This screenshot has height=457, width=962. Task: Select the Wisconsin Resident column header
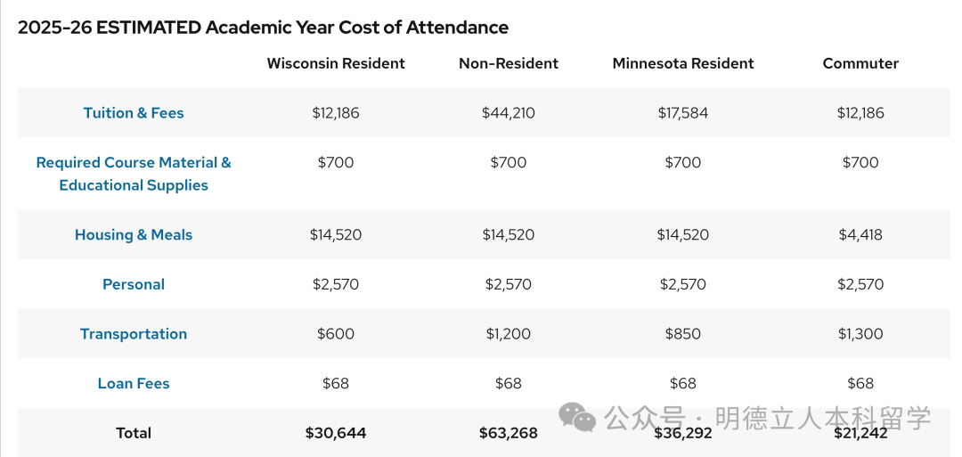tap(336, 63)
